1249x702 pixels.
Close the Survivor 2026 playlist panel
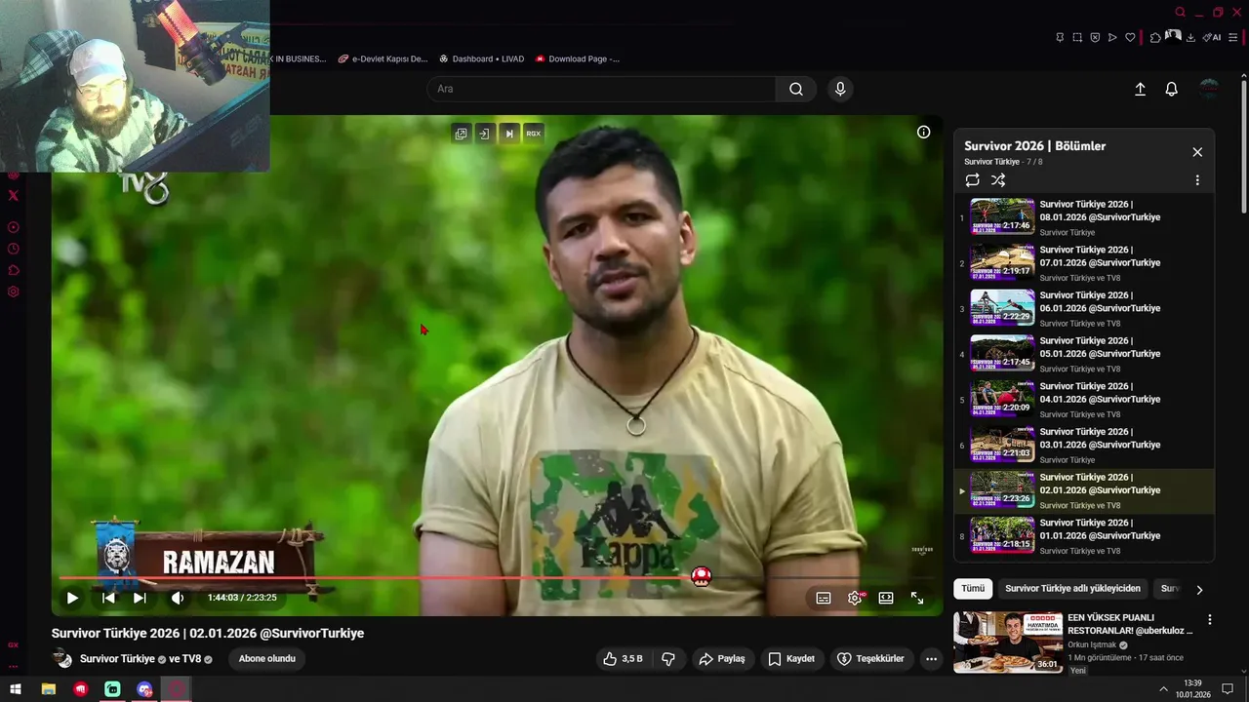(1197, 152)
